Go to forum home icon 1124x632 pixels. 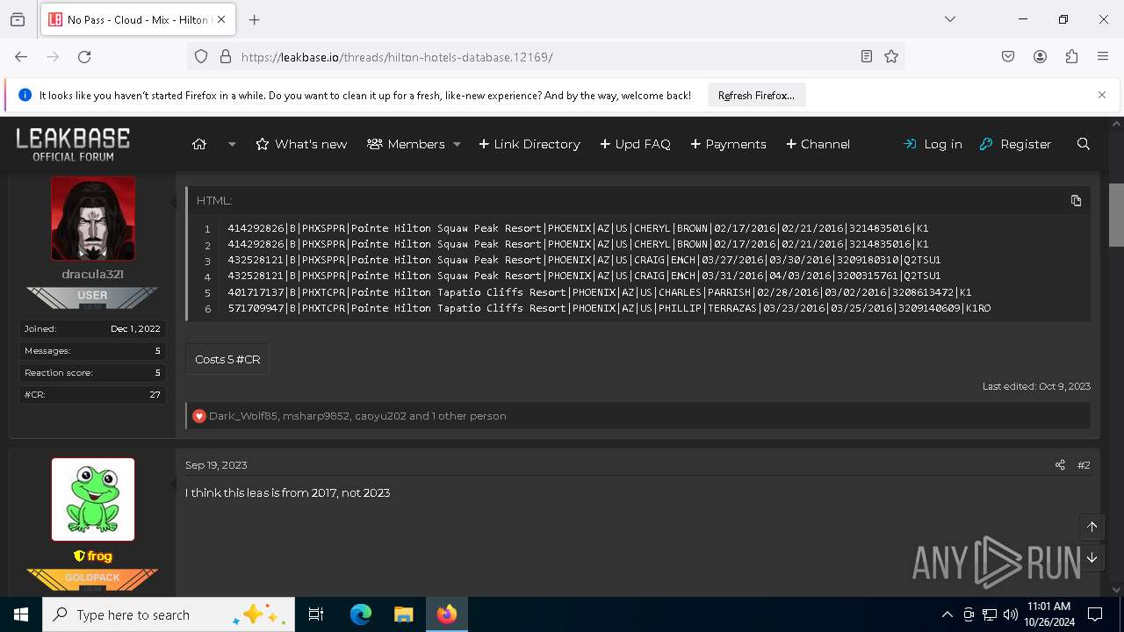199,144
